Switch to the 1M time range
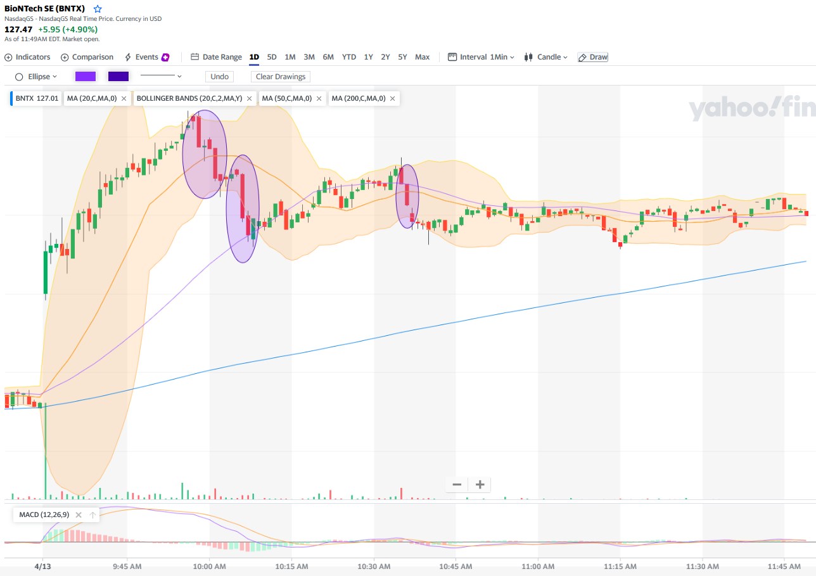 point(290,57)
